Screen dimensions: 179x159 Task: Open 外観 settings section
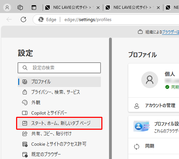[59, 103]
